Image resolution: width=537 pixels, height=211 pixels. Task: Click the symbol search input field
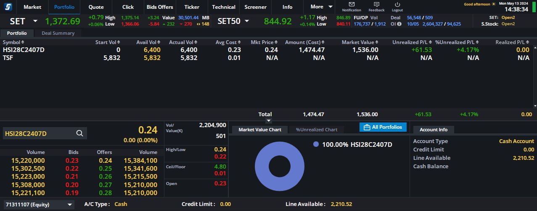(38, 134)
